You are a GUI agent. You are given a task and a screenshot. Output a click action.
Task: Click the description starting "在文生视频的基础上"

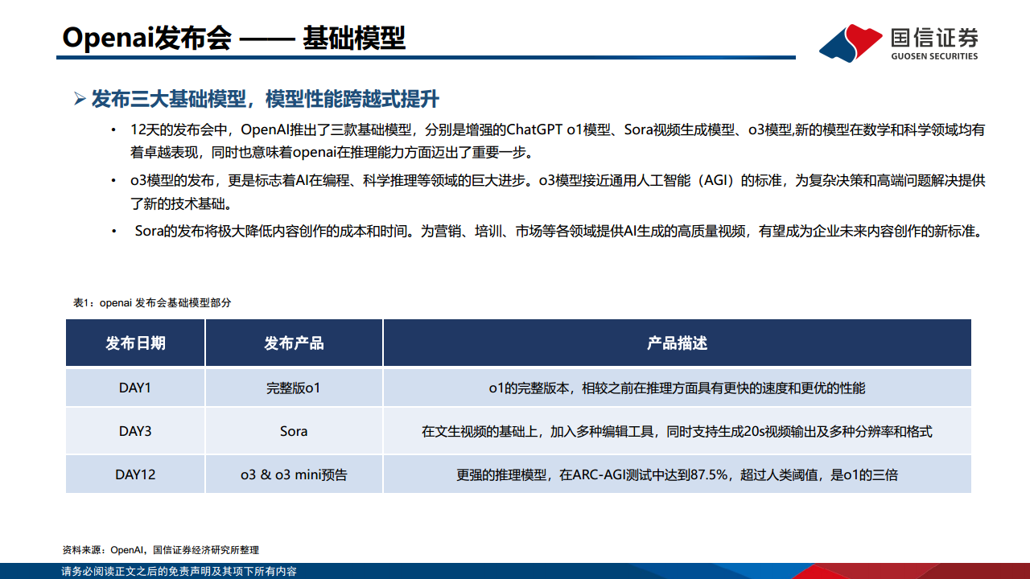[x=677, y=431]
